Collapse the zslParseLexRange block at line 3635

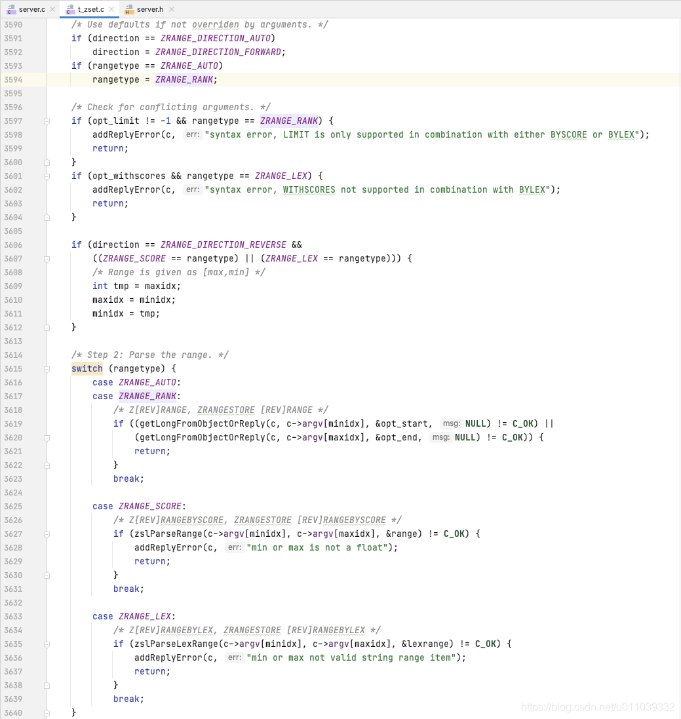click(x=47, y=644)
